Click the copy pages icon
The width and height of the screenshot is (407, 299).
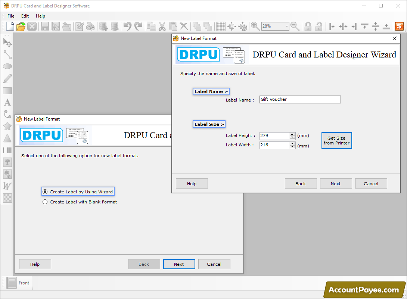(x=151, y=26)
